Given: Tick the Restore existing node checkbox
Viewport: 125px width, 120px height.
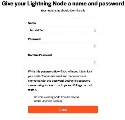Looking at the screenshot, I should pyautogui.click(x=30, y=99).
